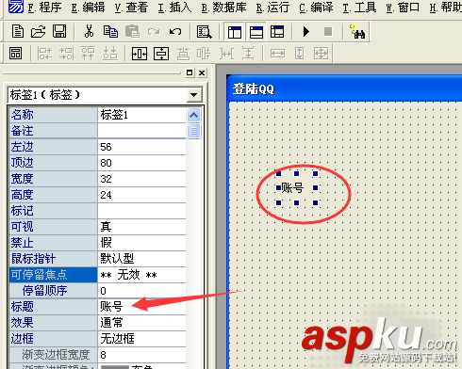Click the align left edges icon
This screenshot has width=462, height=369.
[44, 54]
